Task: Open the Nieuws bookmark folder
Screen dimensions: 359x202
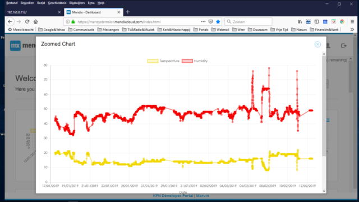Action: 299,30
